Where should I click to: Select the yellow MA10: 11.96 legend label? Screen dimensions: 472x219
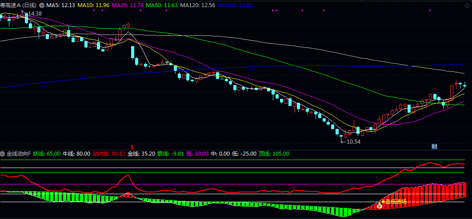tap(92, 5)
